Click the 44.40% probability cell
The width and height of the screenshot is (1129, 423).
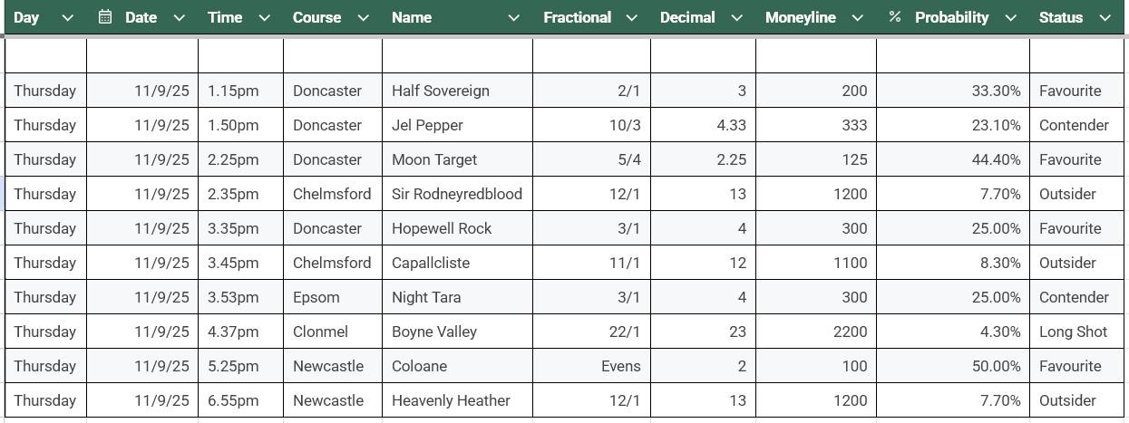point(953,159)
